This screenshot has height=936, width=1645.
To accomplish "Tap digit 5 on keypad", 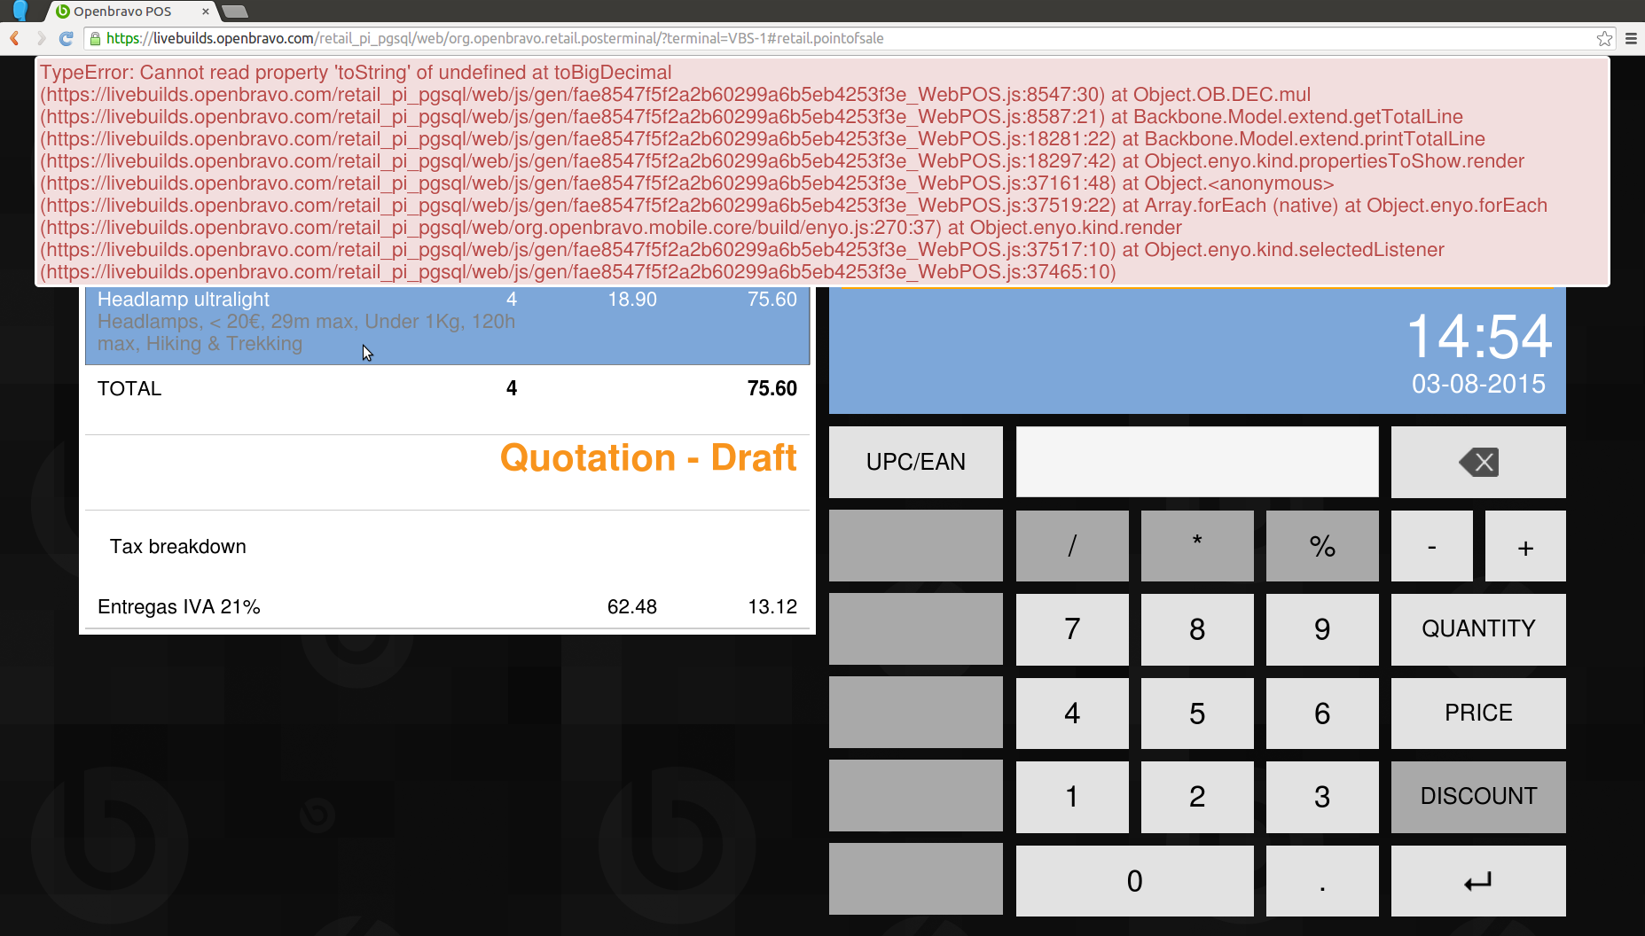I will (x=1197, y=714).
